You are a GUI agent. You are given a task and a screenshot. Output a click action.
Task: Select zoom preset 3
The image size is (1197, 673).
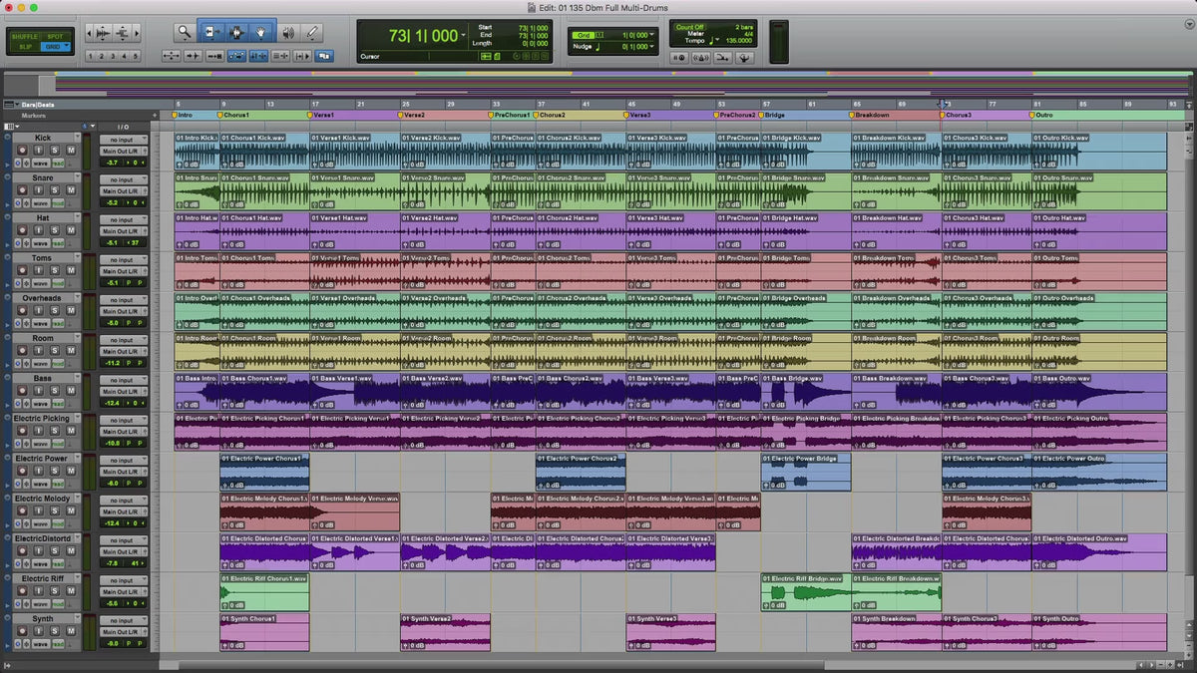111,57
